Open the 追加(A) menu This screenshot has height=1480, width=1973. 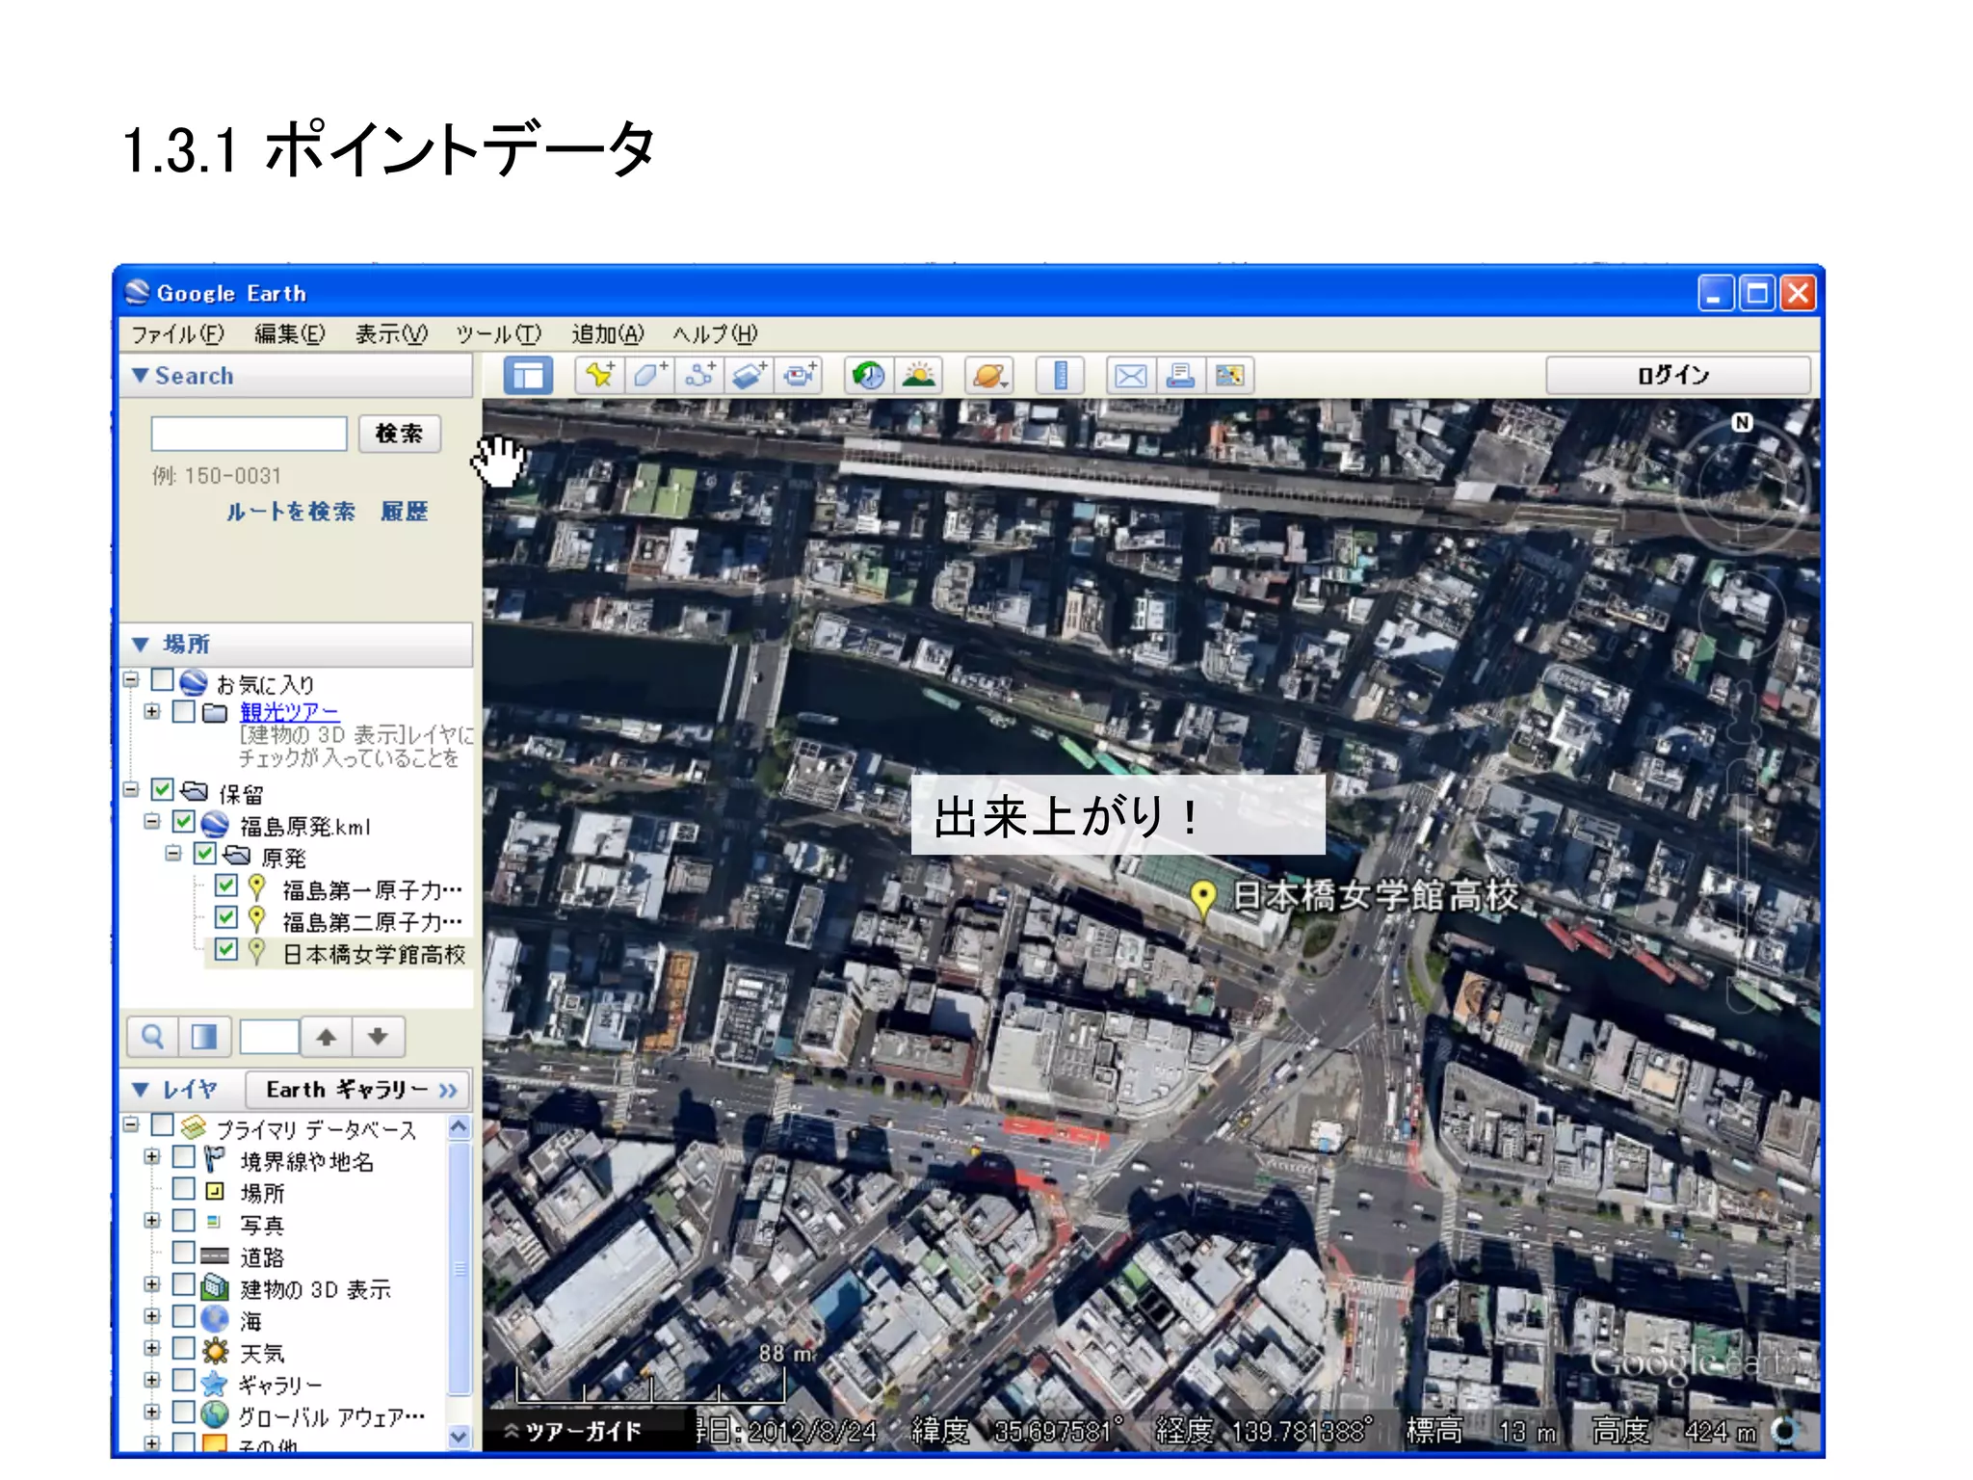tap(607, 334)
